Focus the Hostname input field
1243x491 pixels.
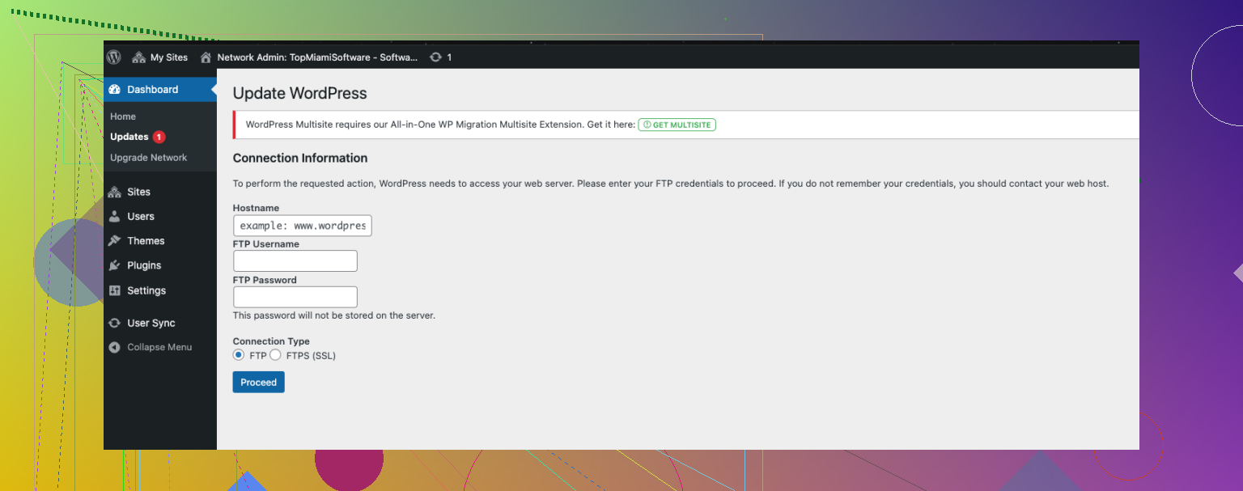click(x=302, y=226)
